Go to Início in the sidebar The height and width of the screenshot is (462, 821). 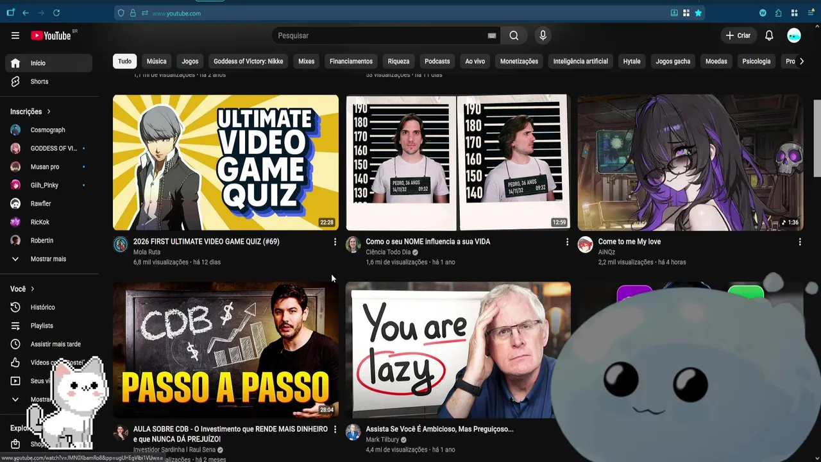pyautogui.click(x=49, y=63)
